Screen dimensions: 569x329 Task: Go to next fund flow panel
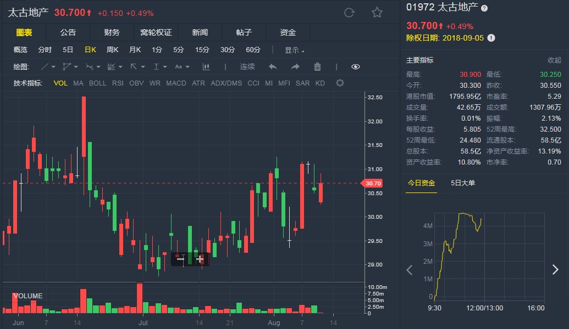tap(555, 269)
